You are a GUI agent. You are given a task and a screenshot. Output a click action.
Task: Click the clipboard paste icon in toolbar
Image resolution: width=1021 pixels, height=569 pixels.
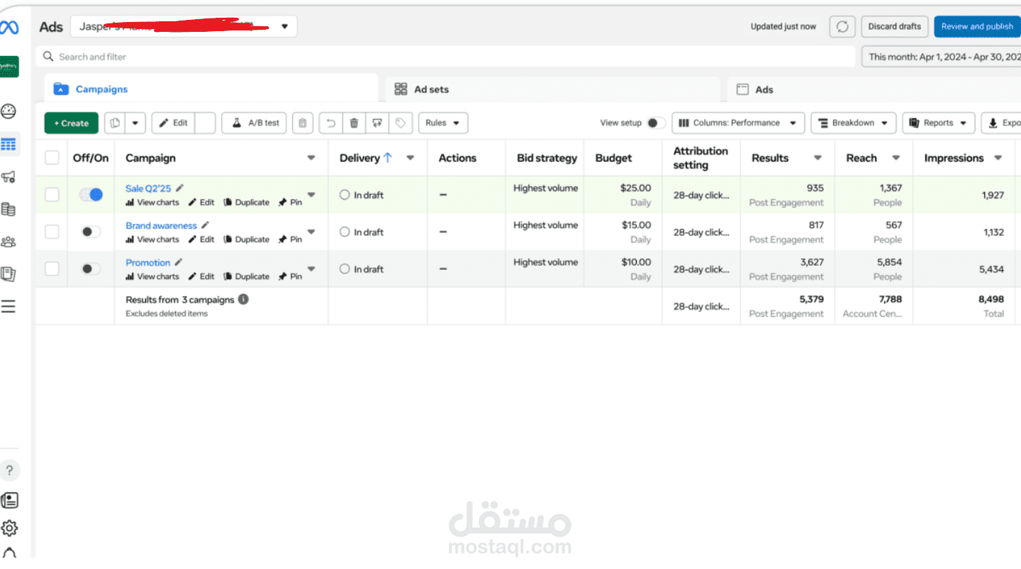click(x=303, y=123)
